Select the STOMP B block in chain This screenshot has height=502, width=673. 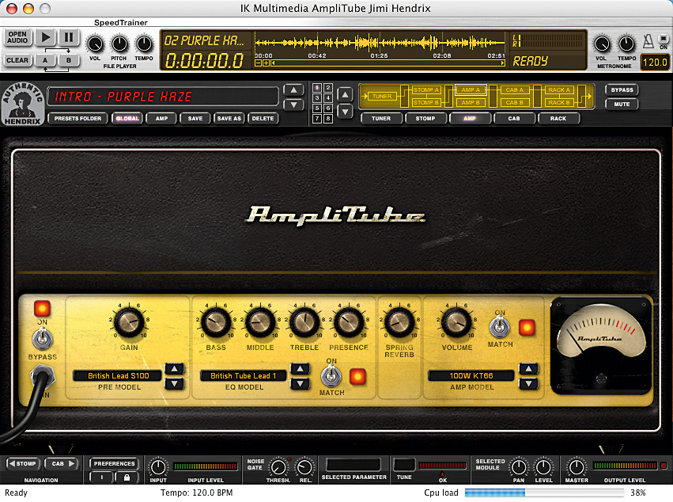click(425, 103)
